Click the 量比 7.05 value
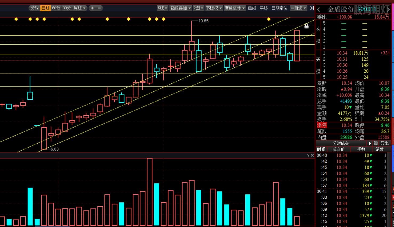 (x=385, y=107)
